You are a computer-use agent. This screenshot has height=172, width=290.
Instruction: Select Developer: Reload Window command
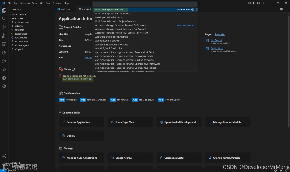(x=145, y=17)
